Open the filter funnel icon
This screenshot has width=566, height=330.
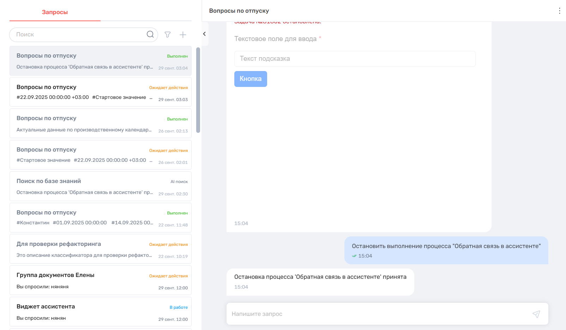[168, 35]
